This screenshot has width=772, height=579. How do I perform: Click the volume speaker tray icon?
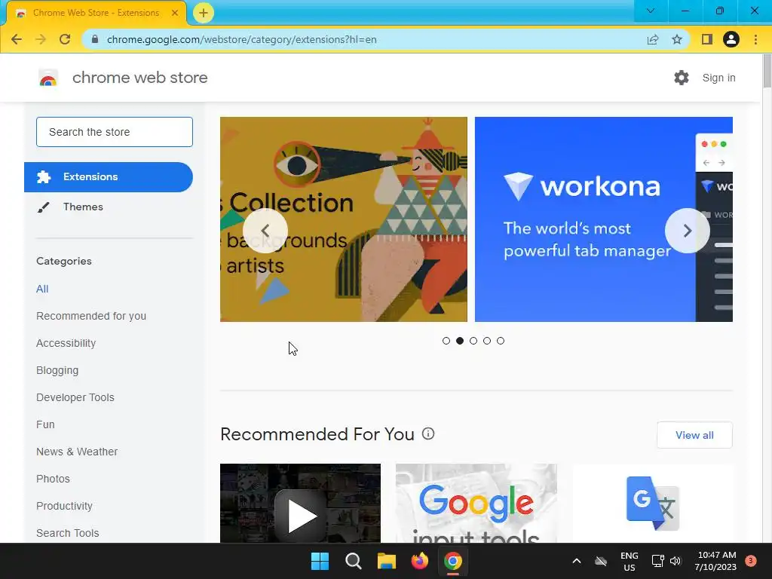[x=675, y=561]
